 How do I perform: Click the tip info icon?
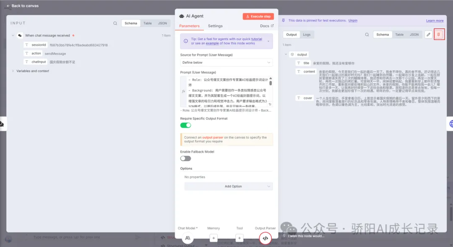click(186, 41)
